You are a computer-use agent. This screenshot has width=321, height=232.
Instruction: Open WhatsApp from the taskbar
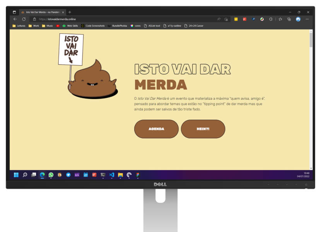point(51,175)
